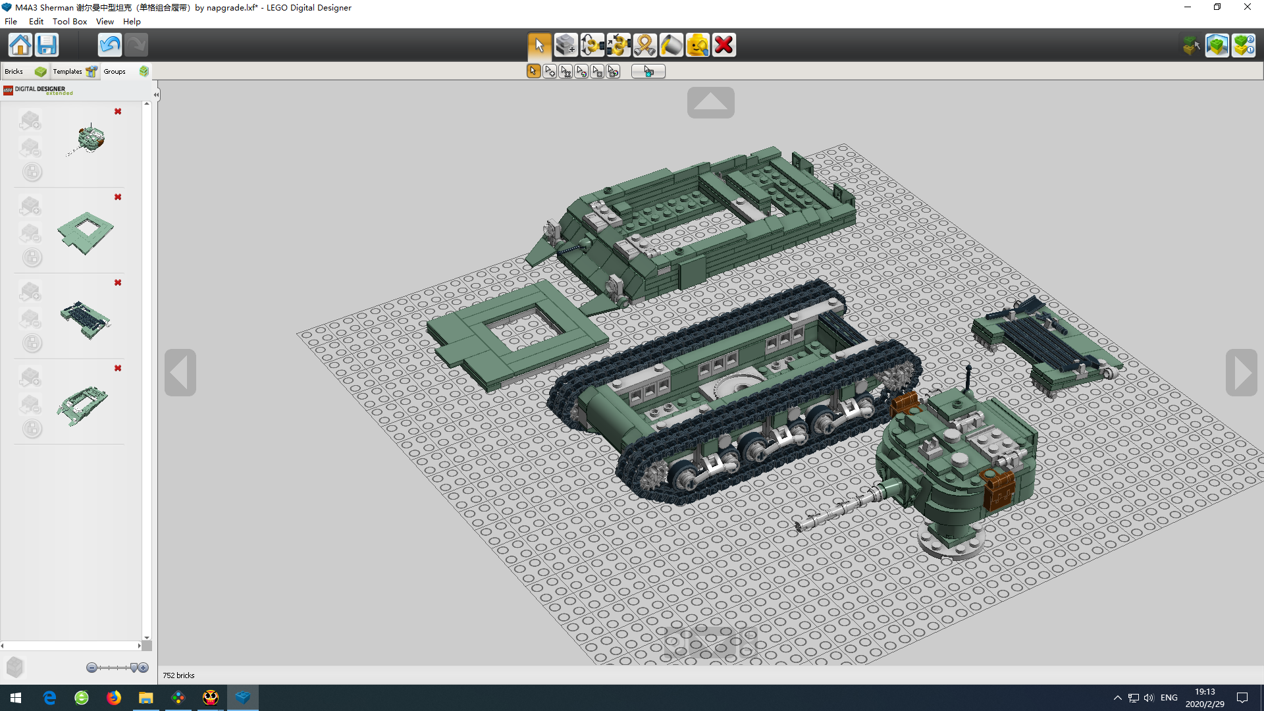Save the model with the floppy icon

pos(47,45)
